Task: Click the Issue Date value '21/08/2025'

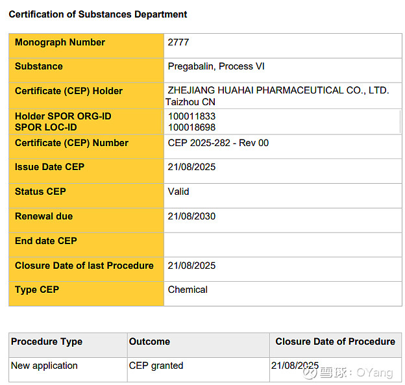Action: (x=191, y=167)
